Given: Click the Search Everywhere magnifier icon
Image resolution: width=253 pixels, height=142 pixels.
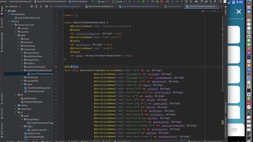Looking at the screenshot, I should point(221,2).
